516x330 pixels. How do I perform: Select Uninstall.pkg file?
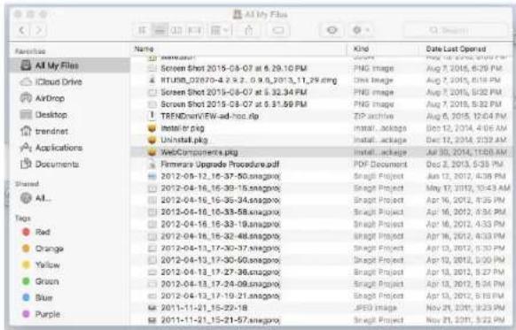point(321,140)
